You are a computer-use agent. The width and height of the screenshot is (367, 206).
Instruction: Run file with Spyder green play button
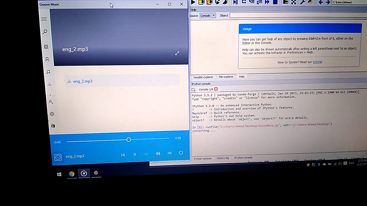193,2
